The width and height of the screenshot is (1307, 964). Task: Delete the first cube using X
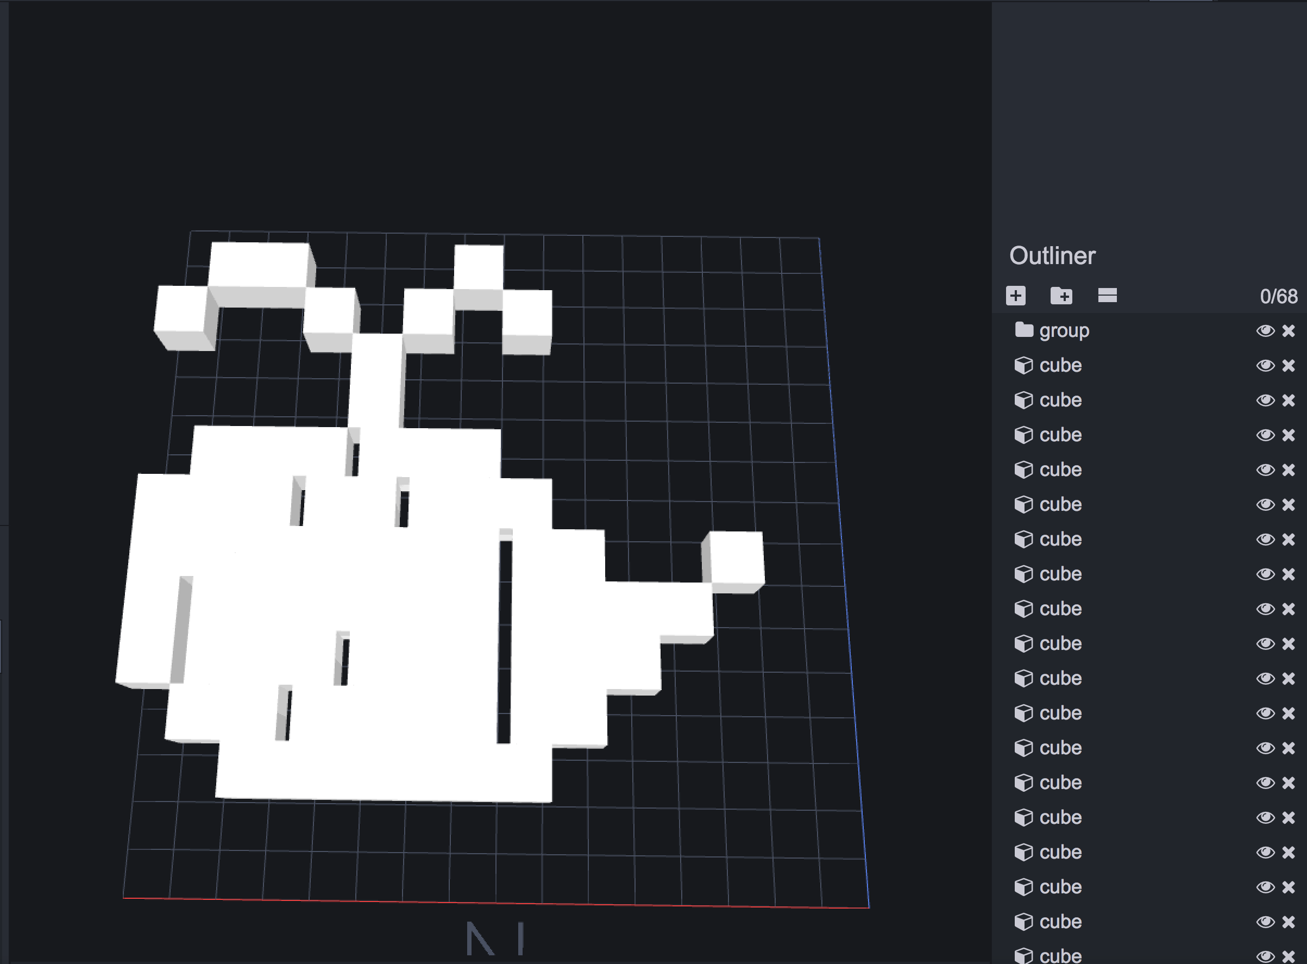[x=1289, y=365]
